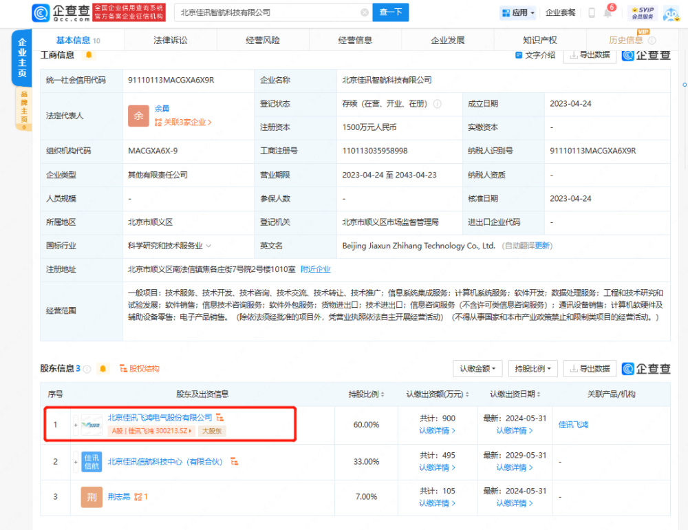Export data from 股东信息 section
The image size is (688, 530).
[x=590, y=368]
